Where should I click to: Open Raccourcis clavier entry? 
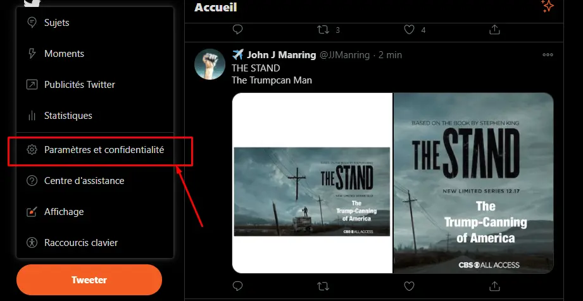tap(95, 243)
